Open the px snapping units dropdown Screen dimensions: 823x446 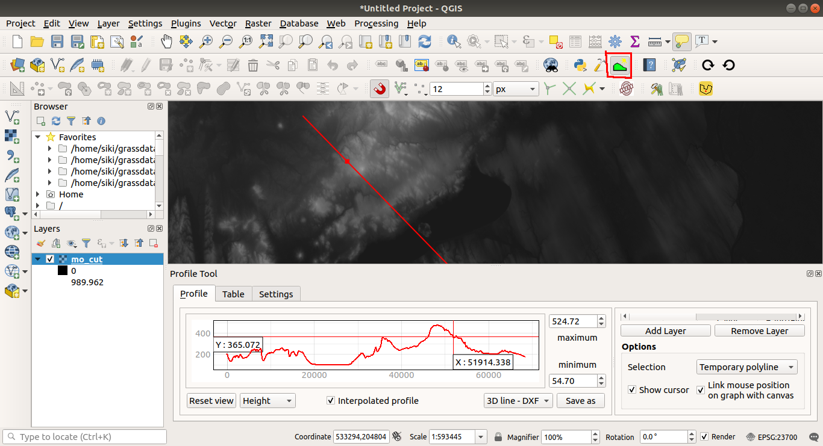pyautogui.click(x=516, y=89)
